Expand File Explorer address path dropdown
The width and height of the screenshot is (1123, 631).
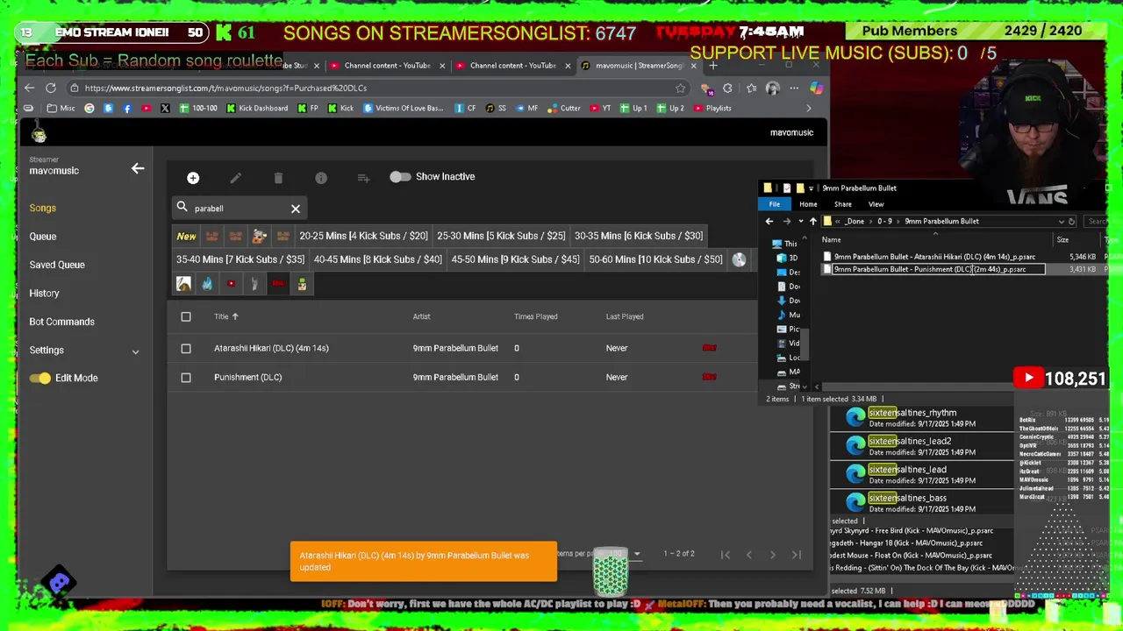click(x=1061, y=222)
